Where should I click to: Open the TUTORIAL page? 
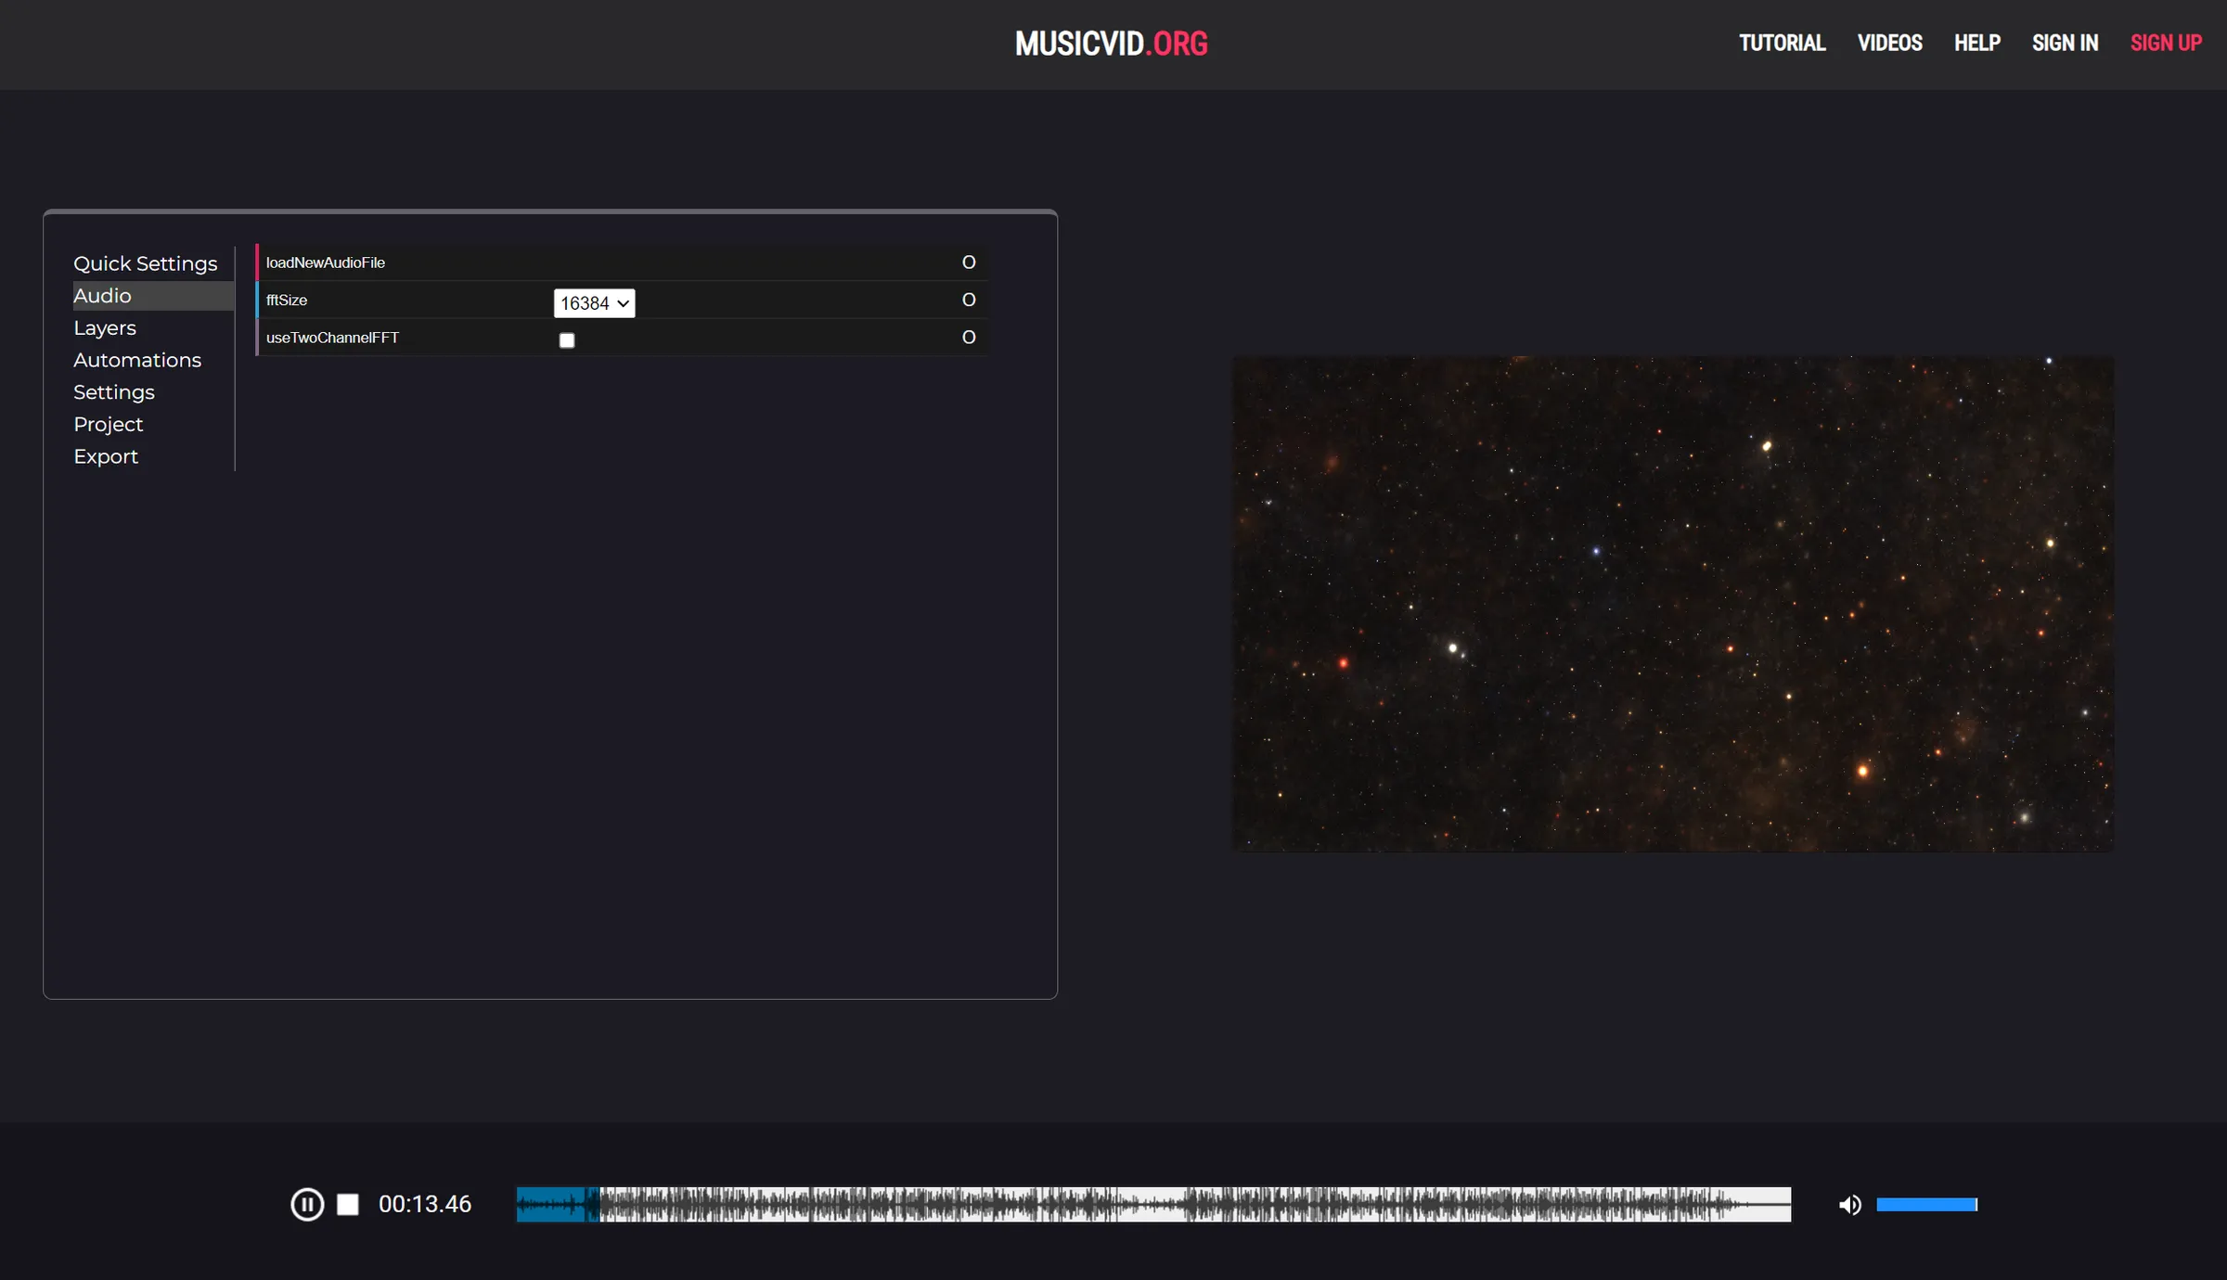point(1781,43)
